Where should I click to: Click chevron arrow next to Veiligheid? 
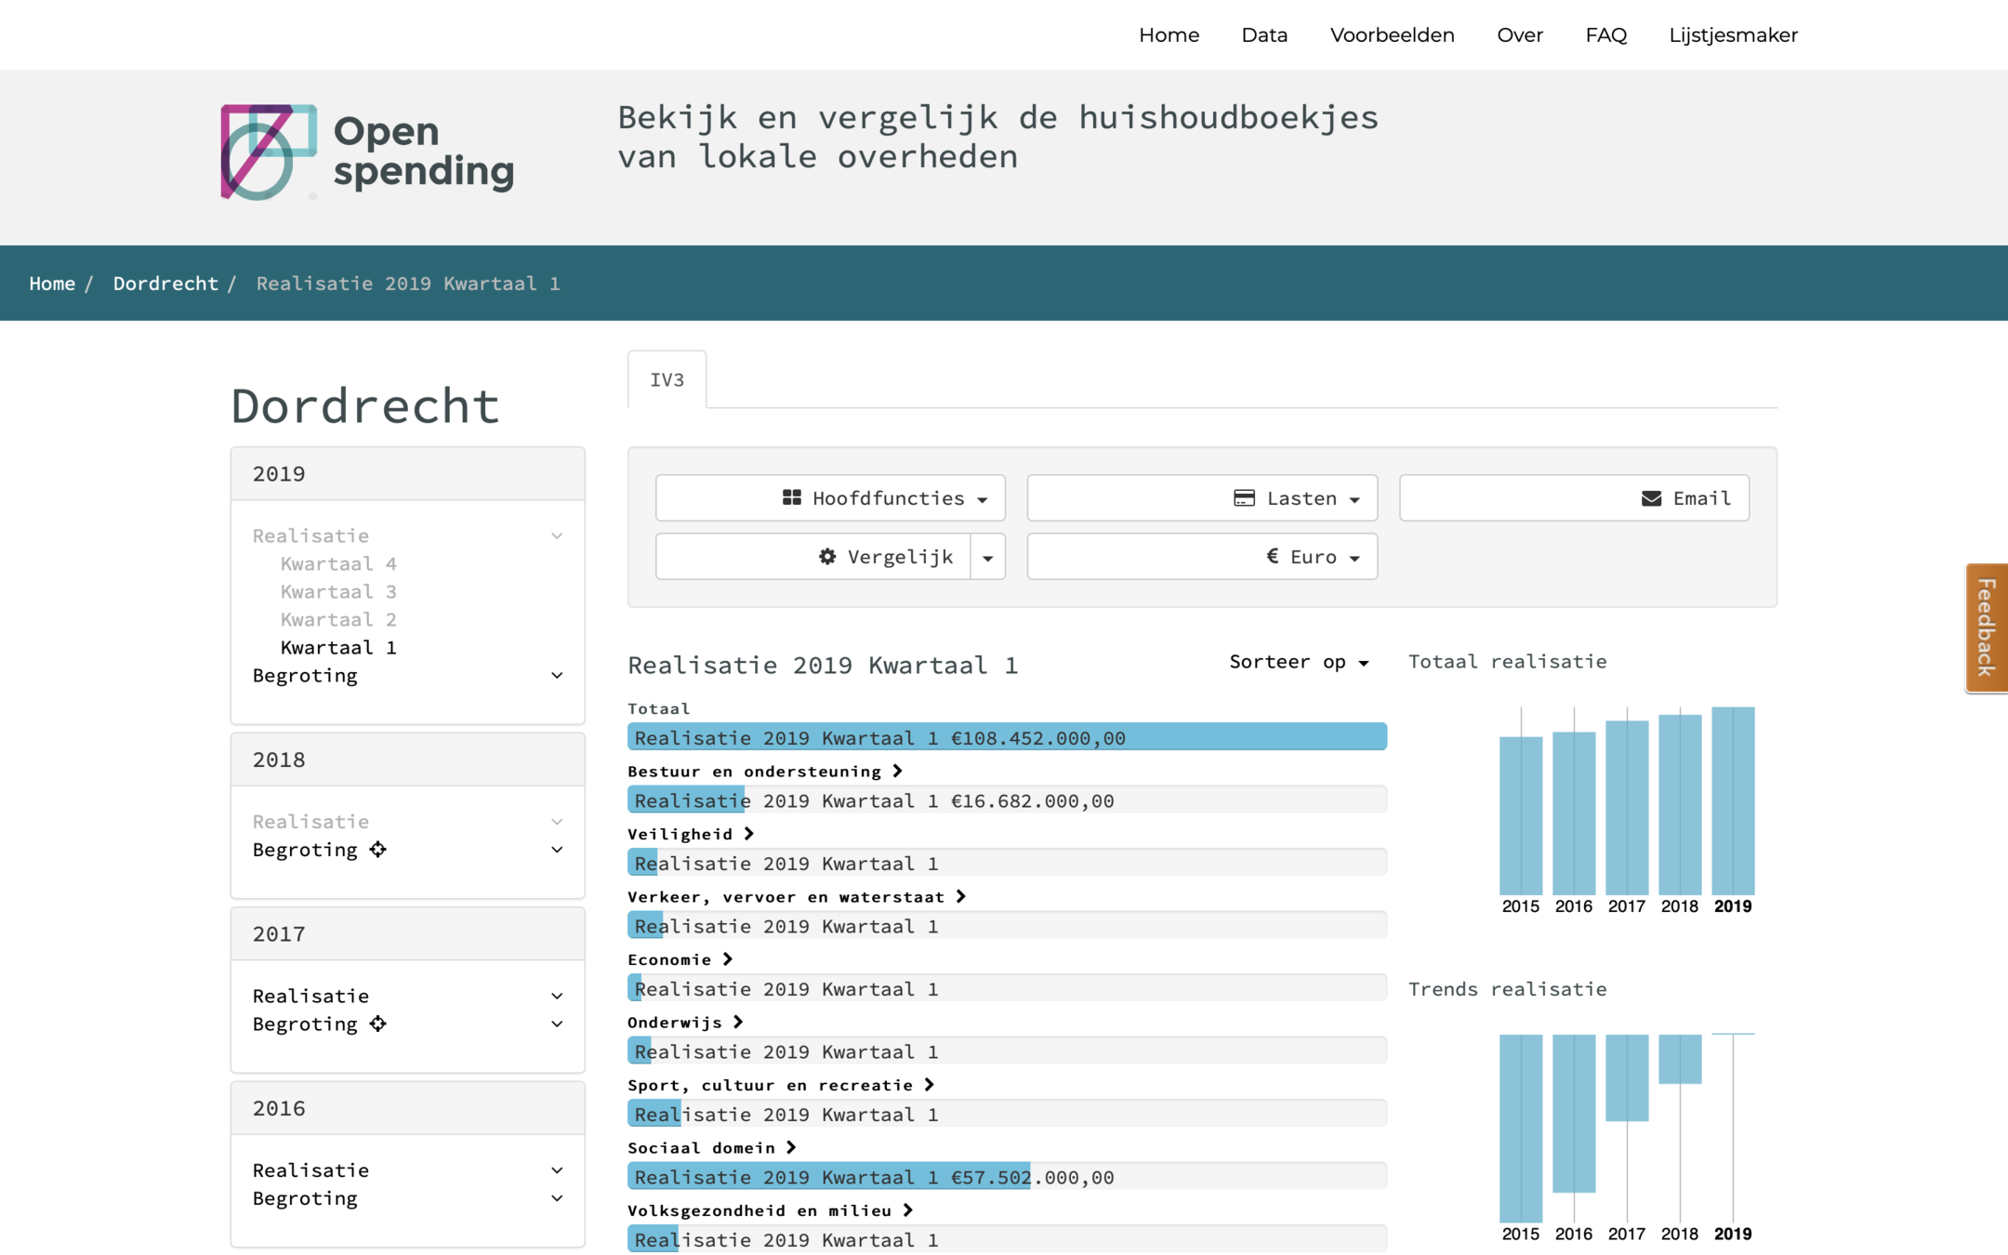pos(748,834)
